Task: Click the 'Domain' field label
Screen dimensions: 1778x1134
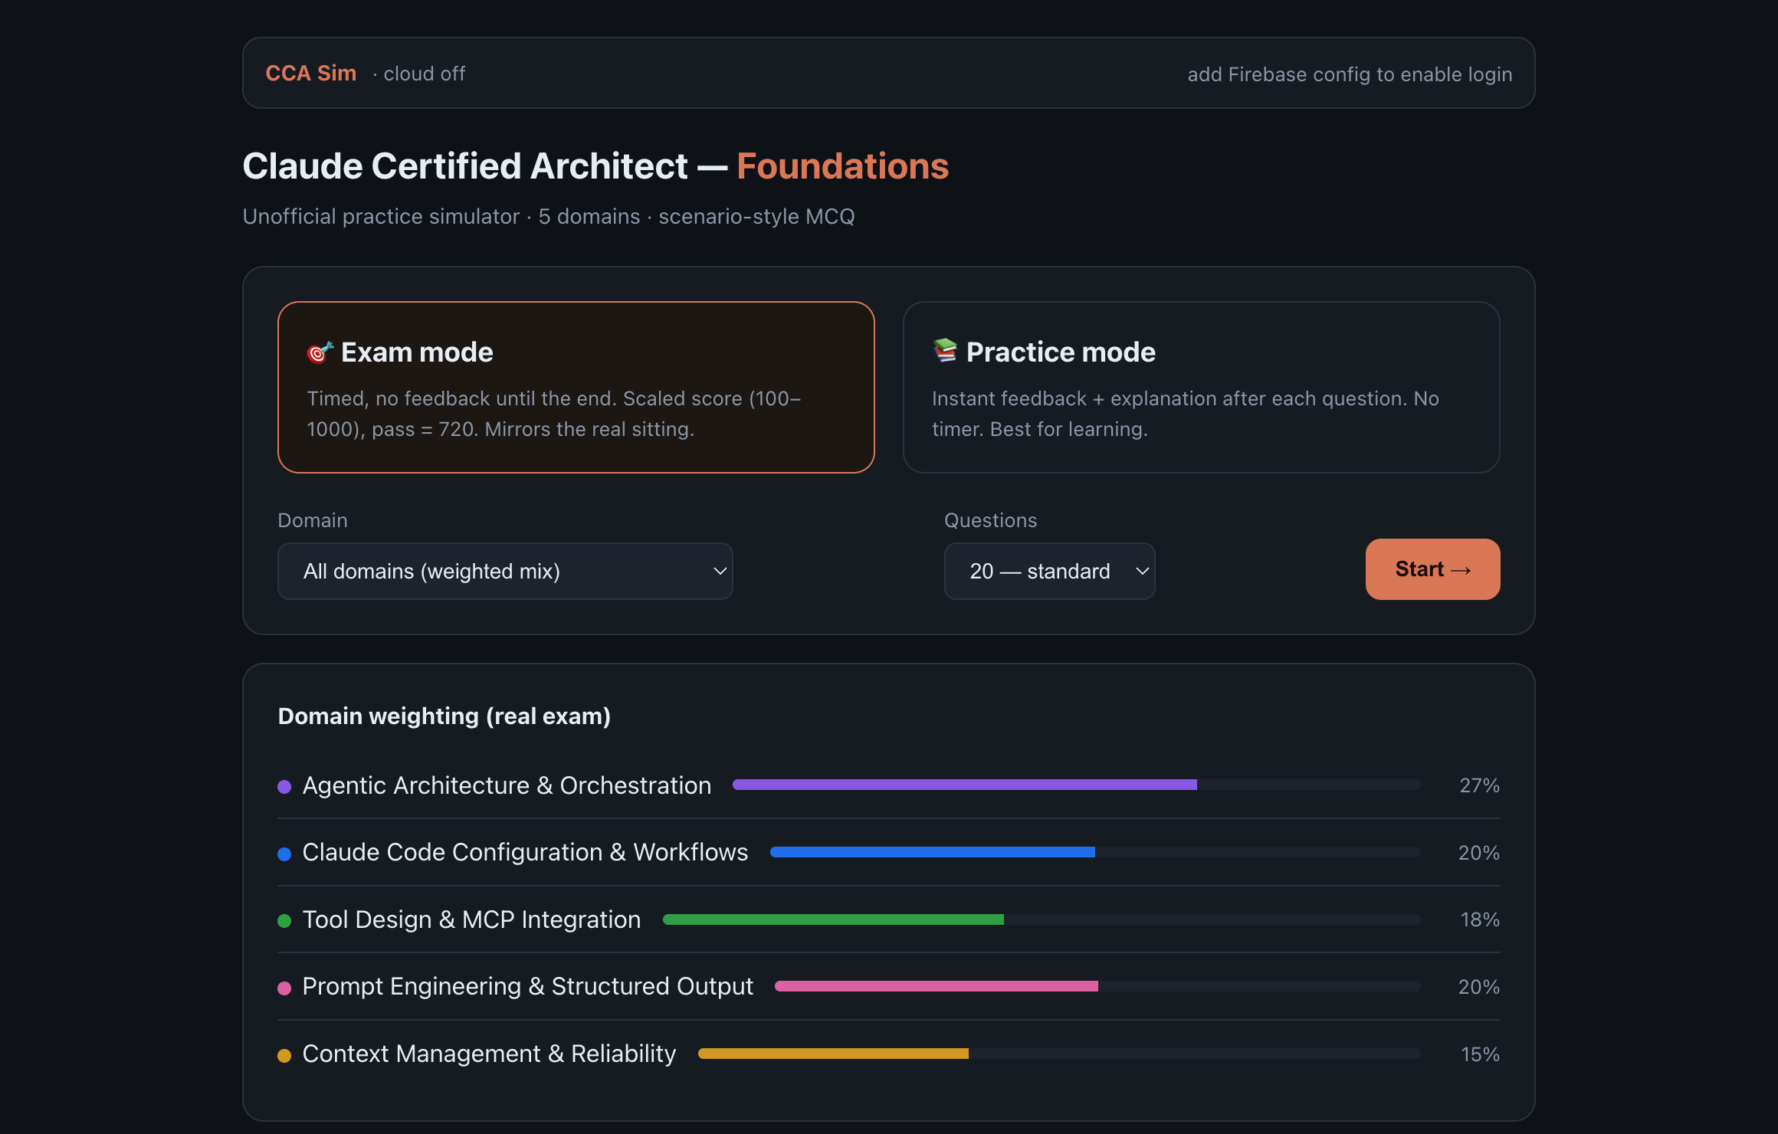Action: tap(313, 520)
